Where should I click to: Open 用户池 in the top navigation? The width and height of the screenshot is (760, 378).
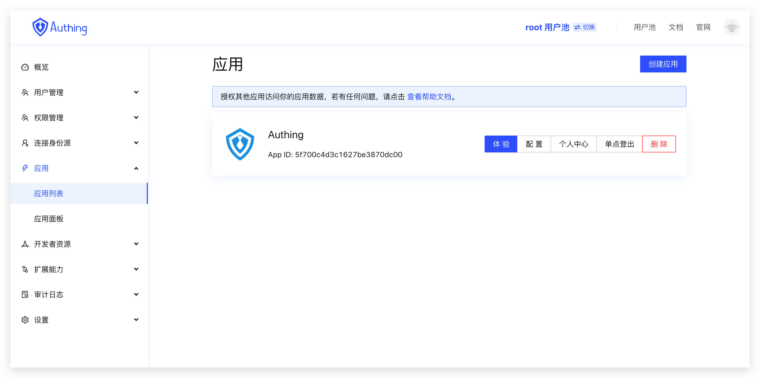click(644, 27)
